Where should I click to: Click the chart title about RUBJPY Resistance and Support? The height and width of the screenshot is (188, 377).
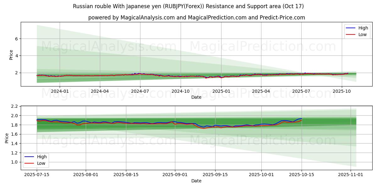tap(188, 6)
